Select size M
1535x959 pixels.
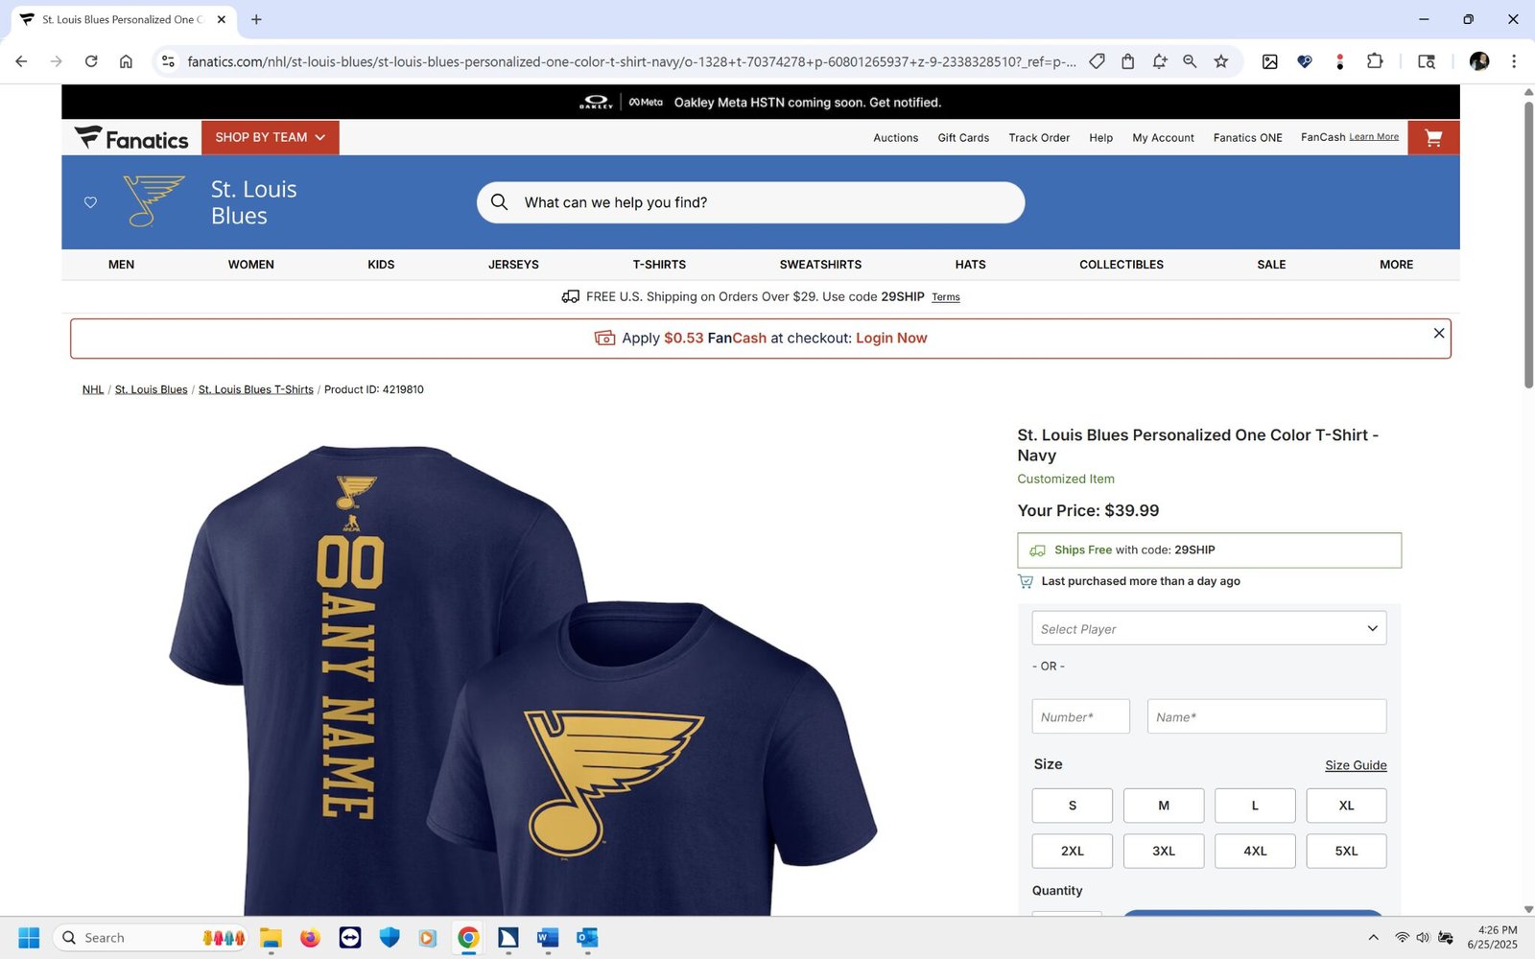click(1164, 806)
